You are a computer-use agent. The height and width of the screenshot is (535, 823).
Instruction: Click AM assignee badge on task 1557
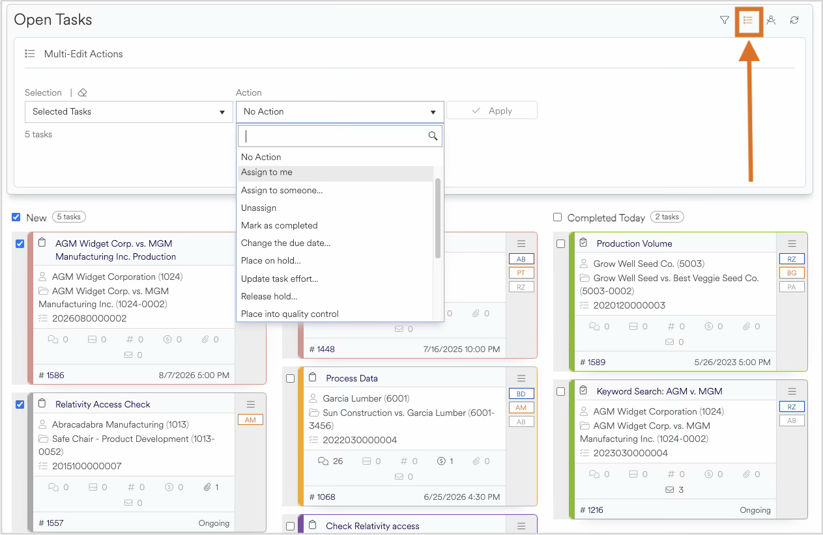tap(250, 420)
